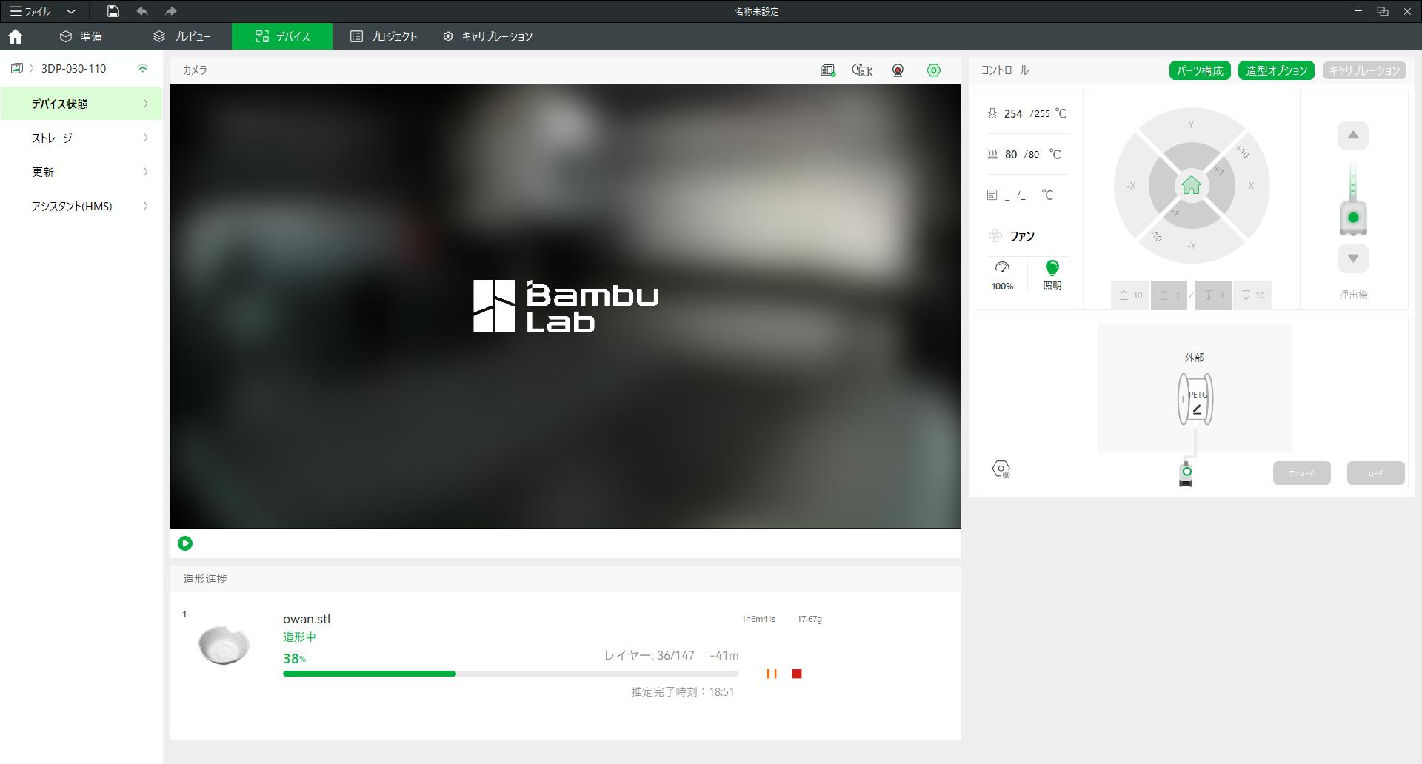Viewport: 1422px width, 764px height.
Task: Open the ファイル menu dropdown arrow
Action: pyautogui.click(x=71, y=11)
